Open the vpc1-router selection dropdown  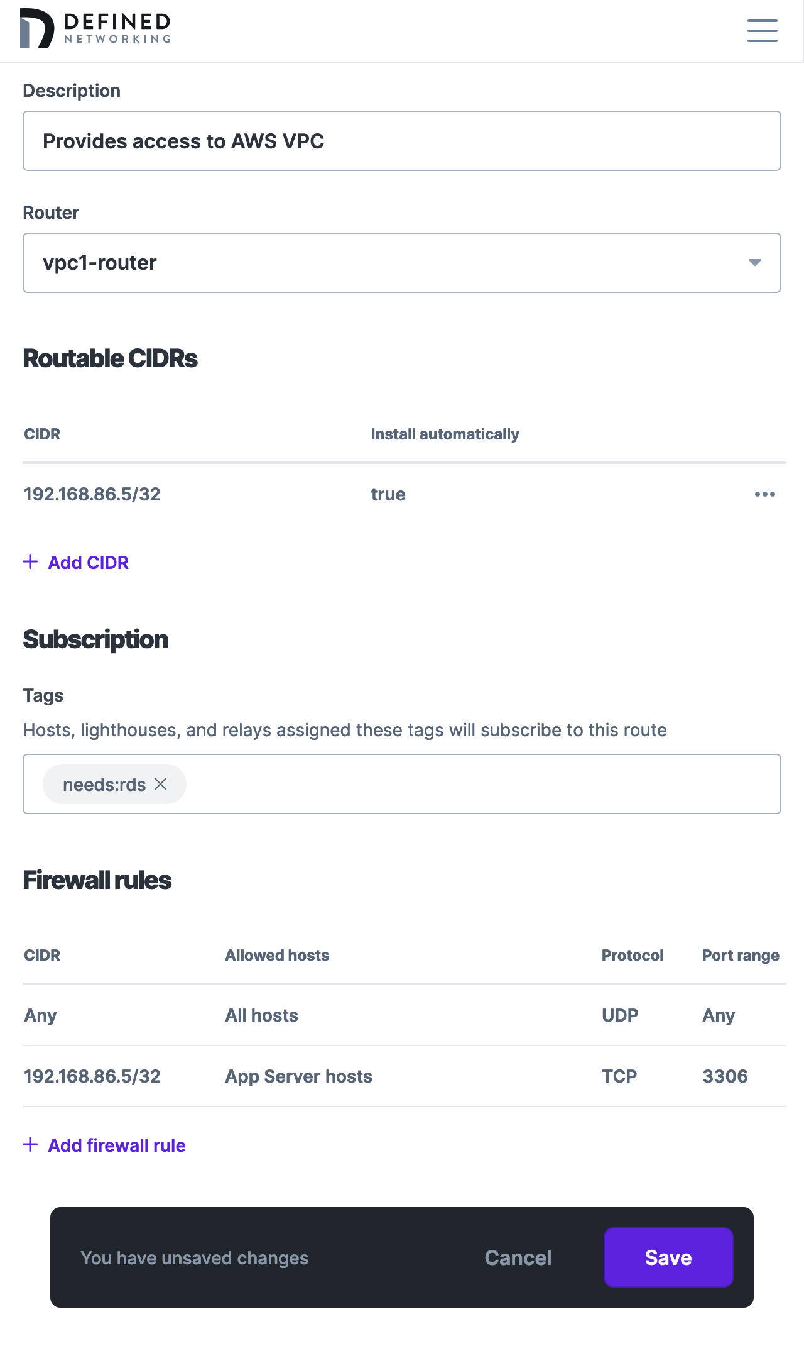coord(402,263)
